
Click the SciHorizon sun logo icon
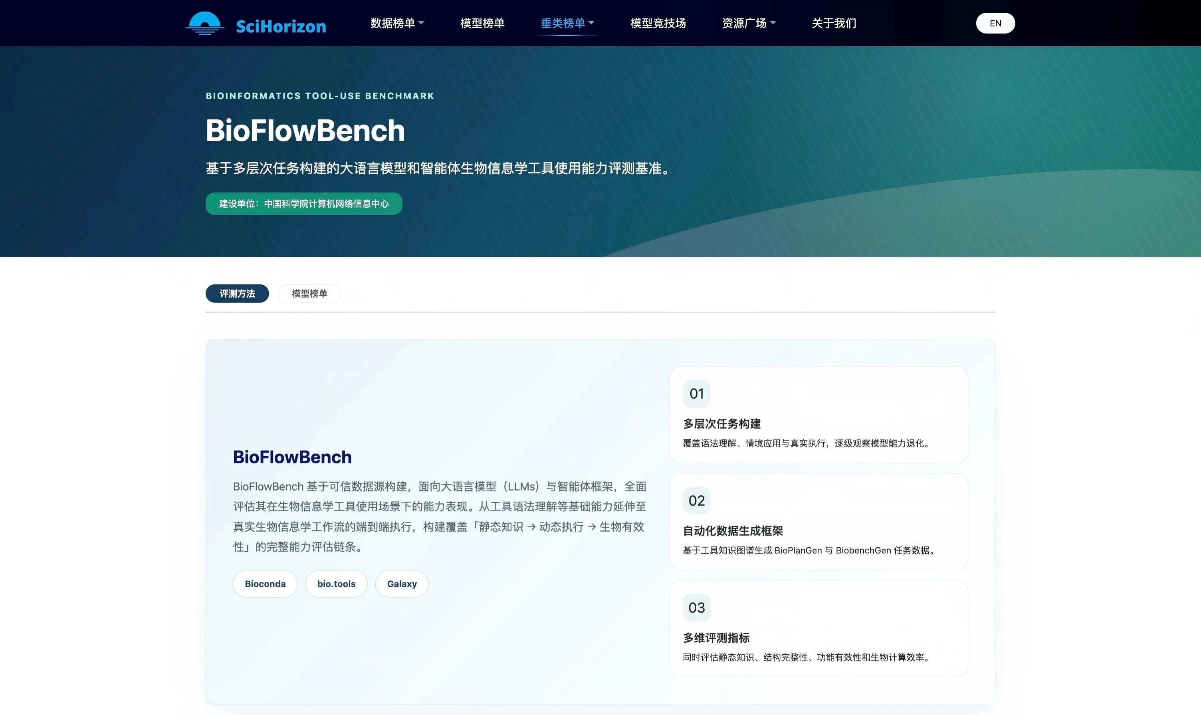pos(205,23)
